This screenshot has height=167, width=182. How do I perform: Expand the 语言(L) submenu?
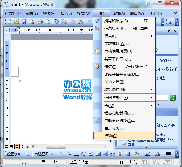click(x=124, y=36)
